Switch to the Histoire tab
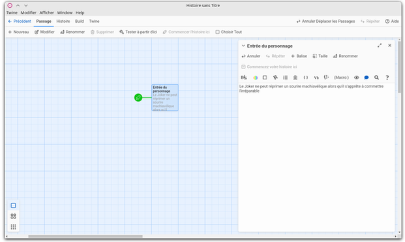Screen dimensions: 405x242 point(63,21)
